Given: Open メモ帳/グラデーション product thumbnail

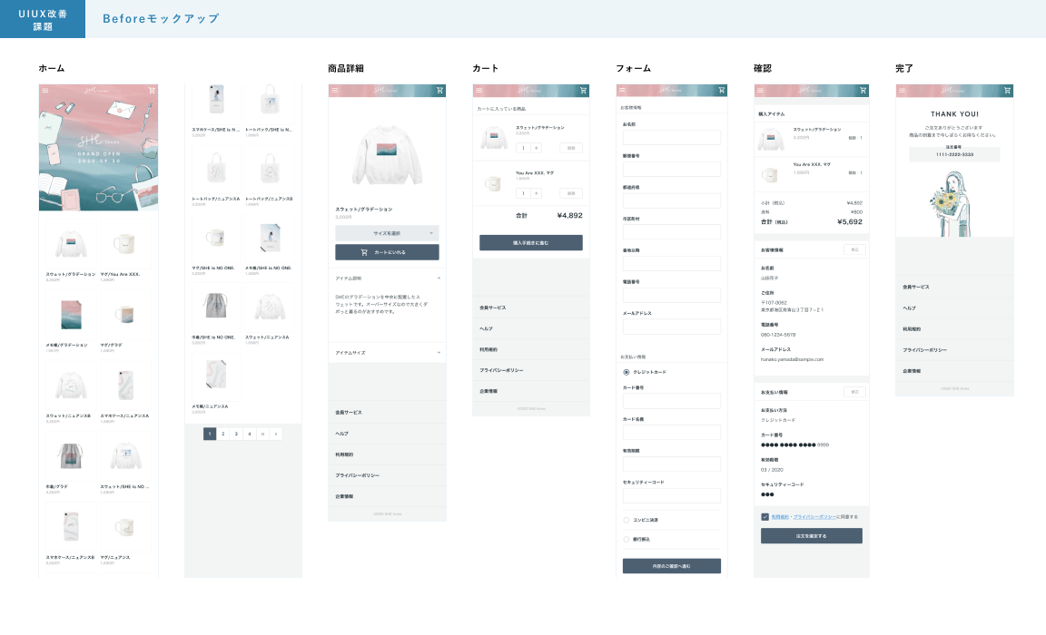Looking at the screenshot, I should [71, 315].
